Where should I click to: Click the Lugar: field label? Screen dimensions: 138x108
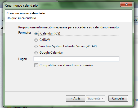pos(23,59)
